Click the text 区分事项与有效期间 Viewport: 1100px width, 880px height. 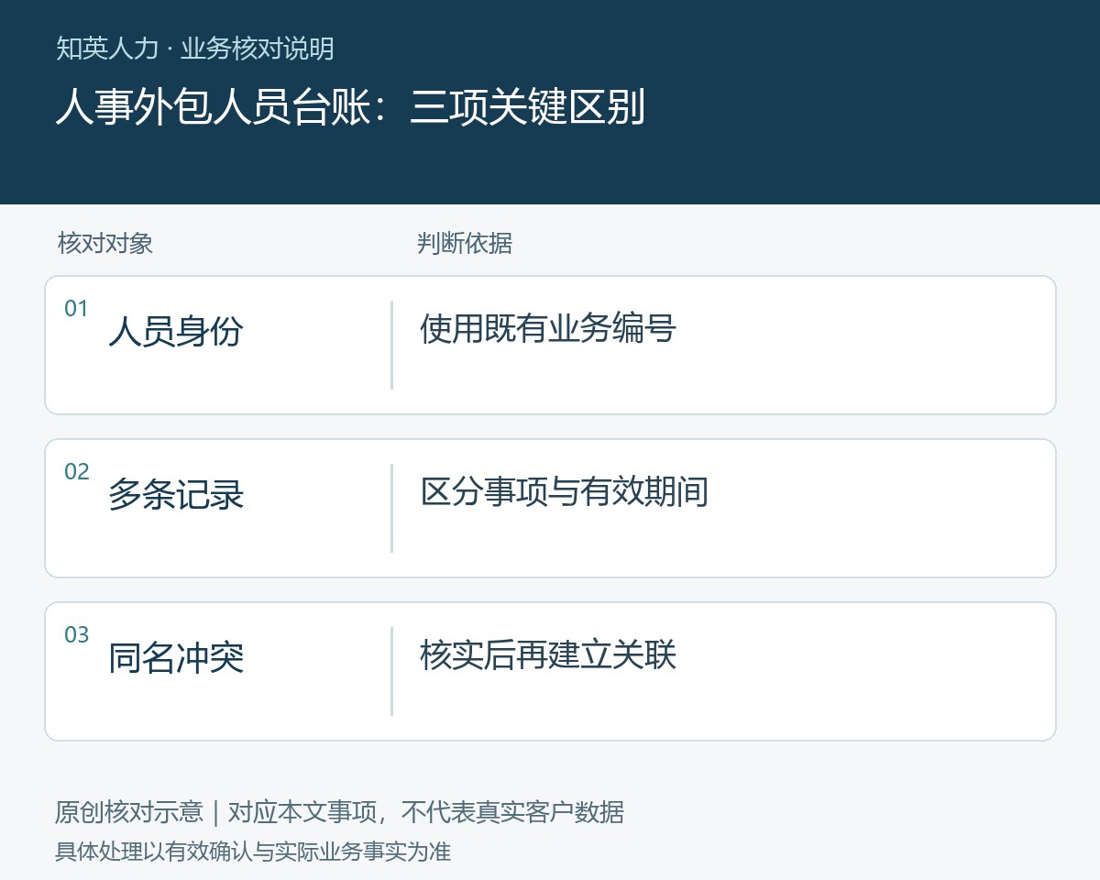[565, 491]
